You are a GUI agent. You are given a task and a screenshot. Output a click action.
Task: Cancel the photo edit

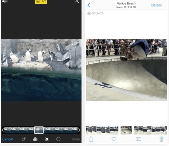tap(7, 139)
